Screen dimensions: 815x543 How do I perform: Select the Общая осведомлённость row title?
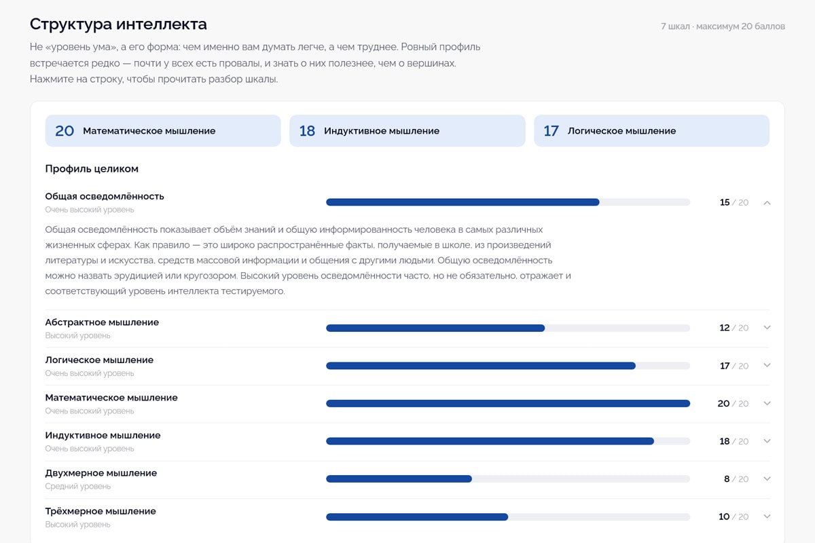pyautogui.click(x=105, y=196)
